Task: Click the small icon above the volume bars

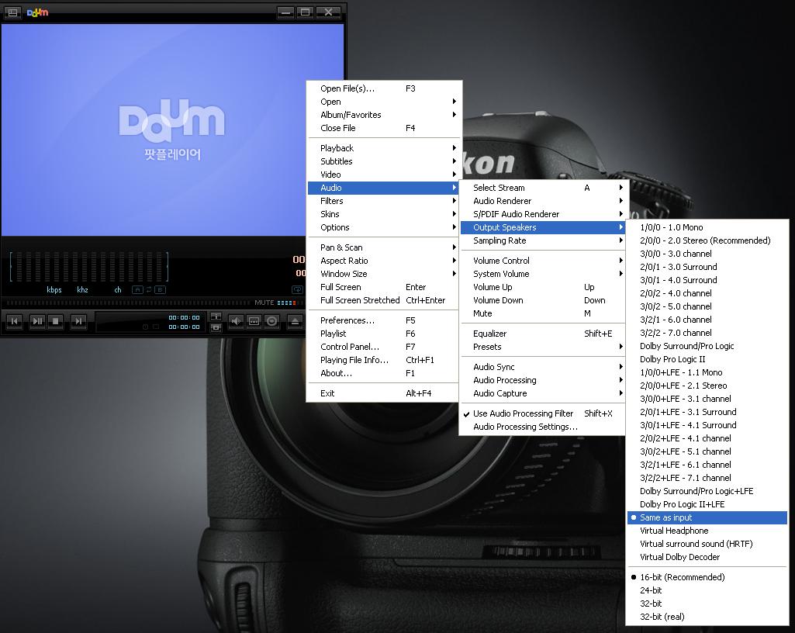Action: click(298, 289)
